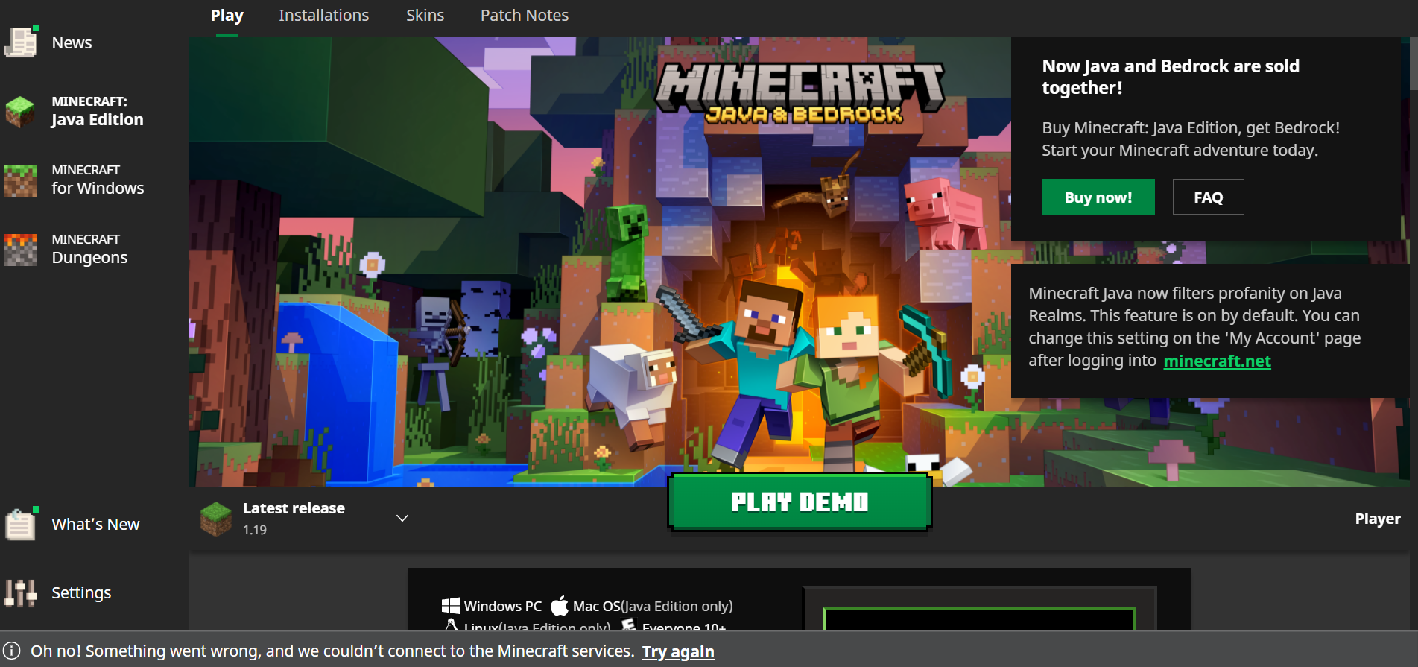Screen dimensions: 1418x667
Task: Open the FAQ button
Action: tap(1208, 197)
